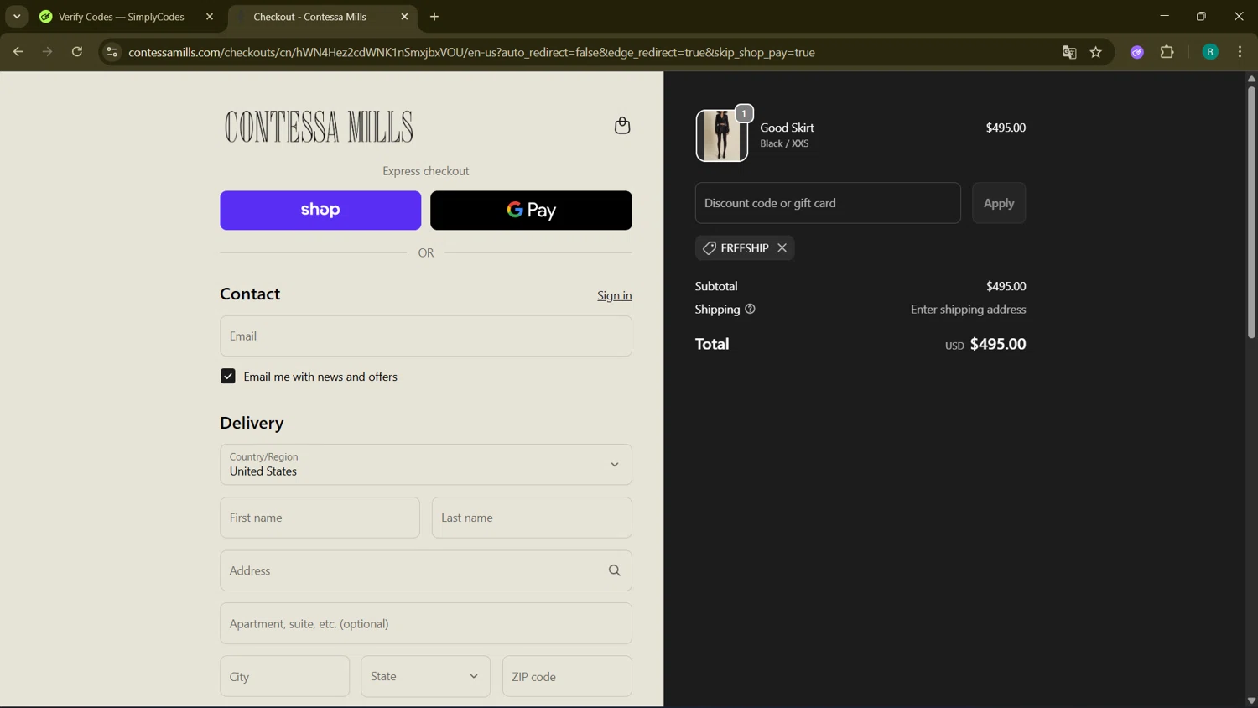Minimize the Chrome window

[x=1164, y=16]
